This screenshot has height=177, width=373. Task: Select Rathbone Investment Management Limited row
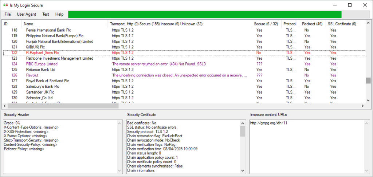184,58
